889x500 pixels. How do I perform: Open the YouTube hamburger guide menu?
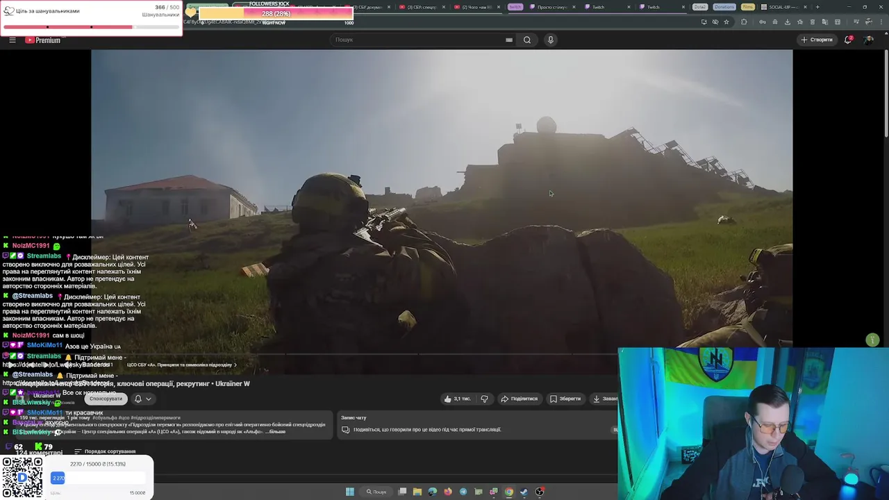(12, 40)
